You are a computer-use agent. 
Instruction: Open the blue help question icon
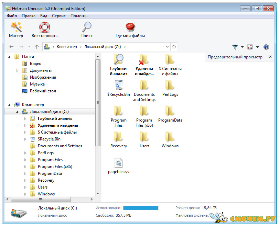point(266,47)
